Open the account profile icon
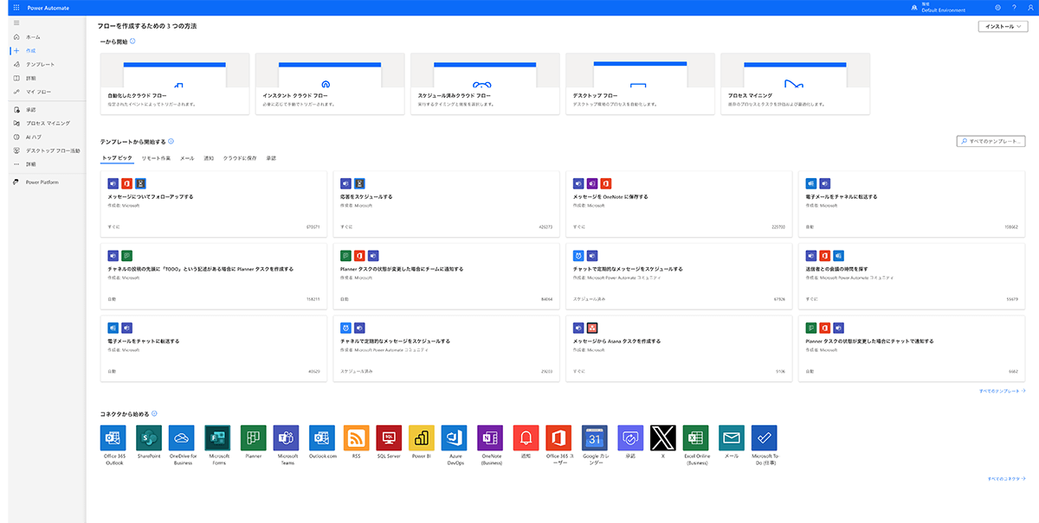The height and width of the screenshot is (523, 1039). (x=1030, y=7)
